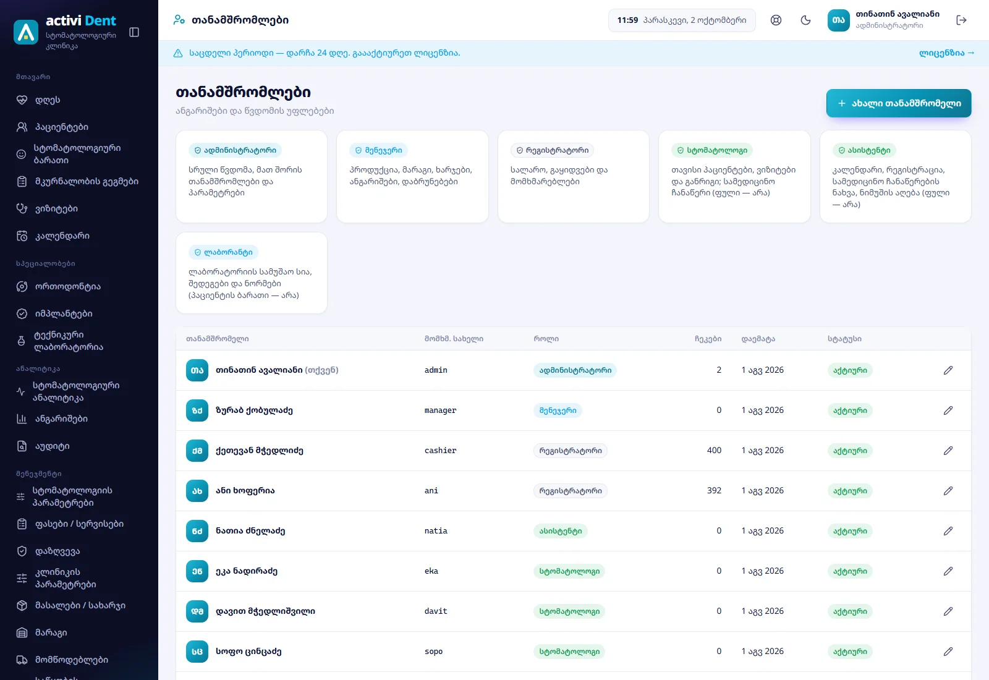Open სტომატოლოგიური ბარათი in the sidebar

pyautogui.click(x=79, y=155)
